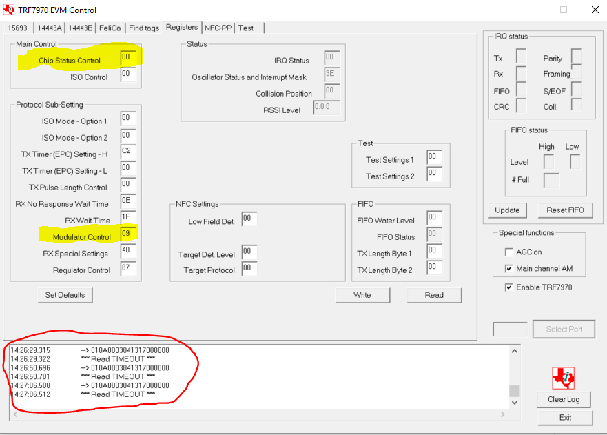Open the Find tags tab

point(143,28)
